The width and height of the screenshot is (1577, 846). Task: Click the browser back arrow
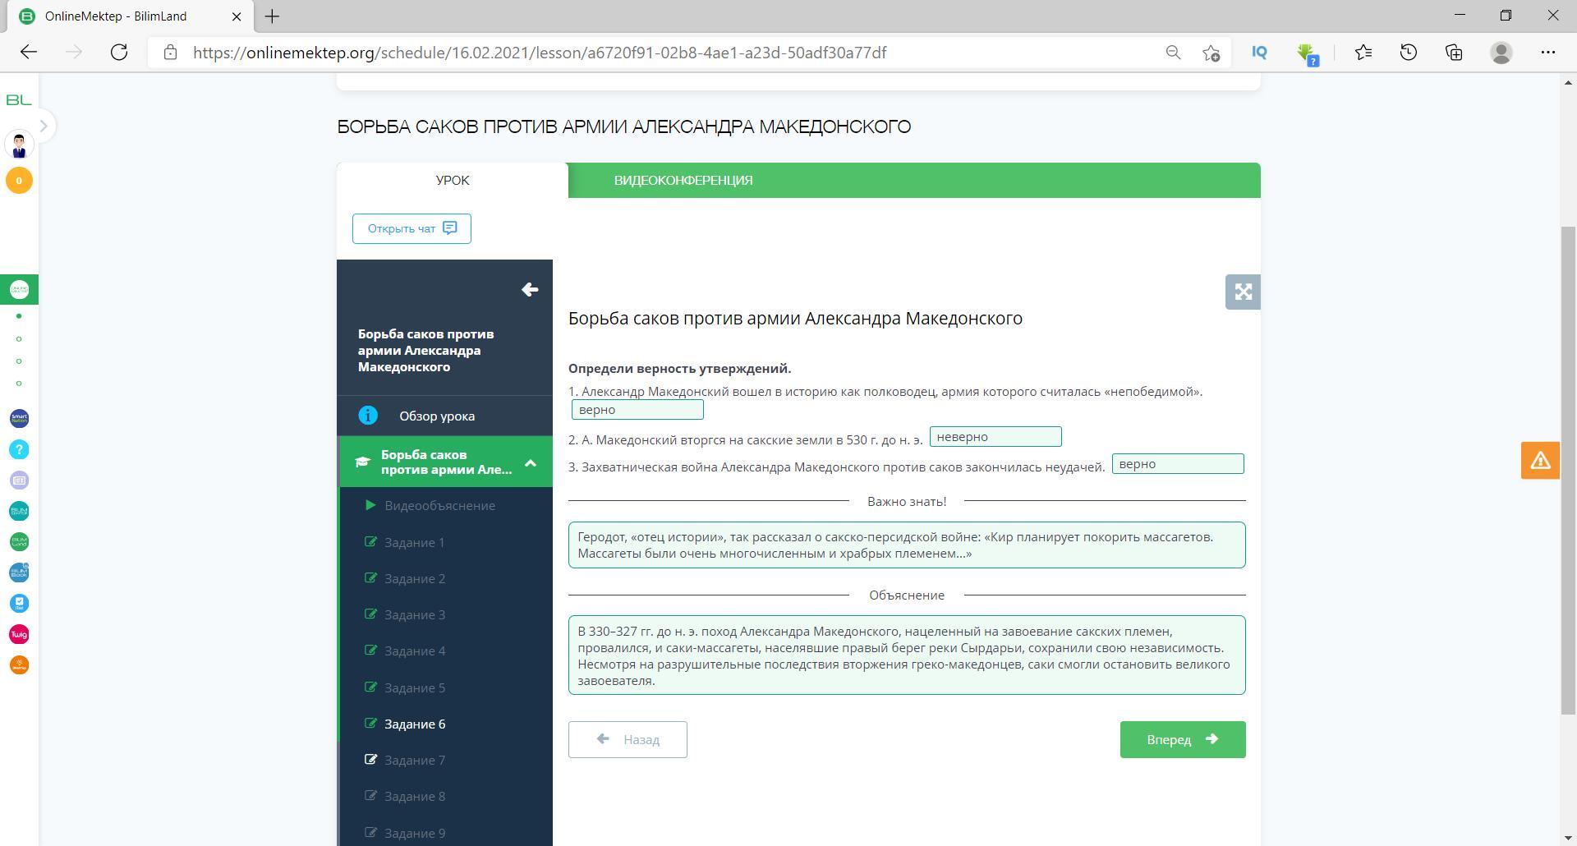[x=29, y=53]
